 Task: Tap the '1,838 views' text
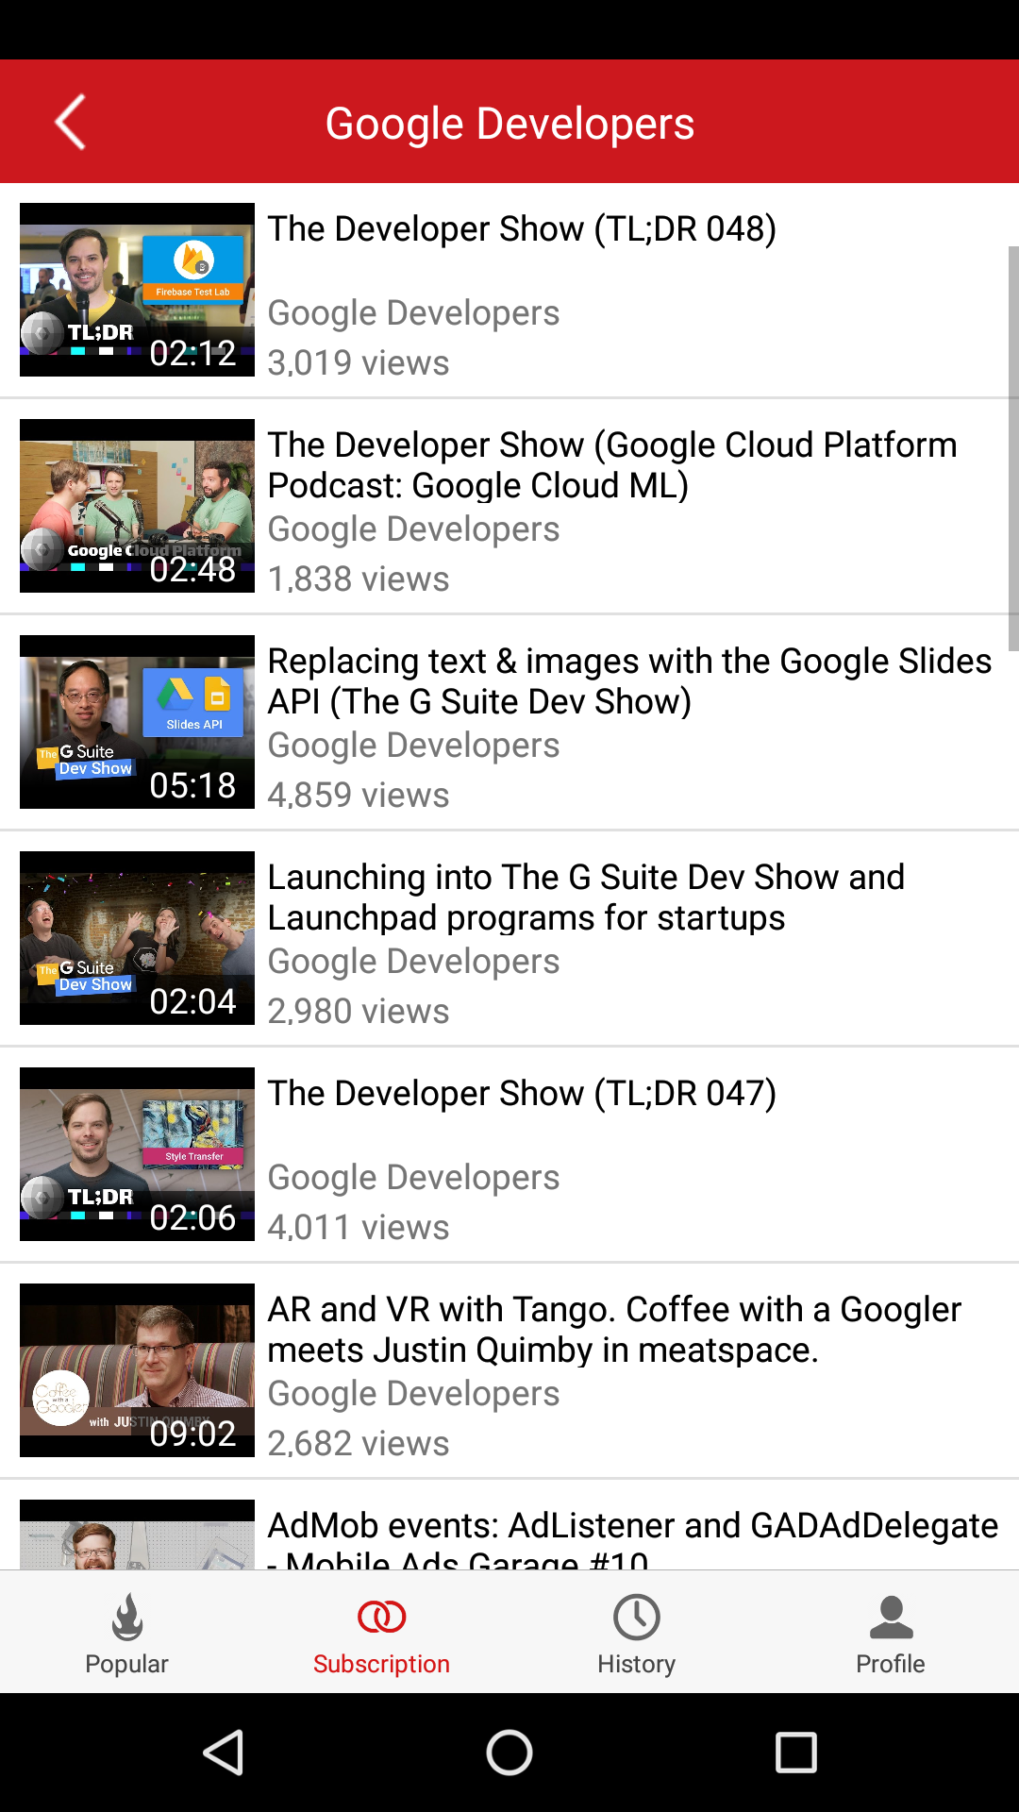tap(359, 579)
